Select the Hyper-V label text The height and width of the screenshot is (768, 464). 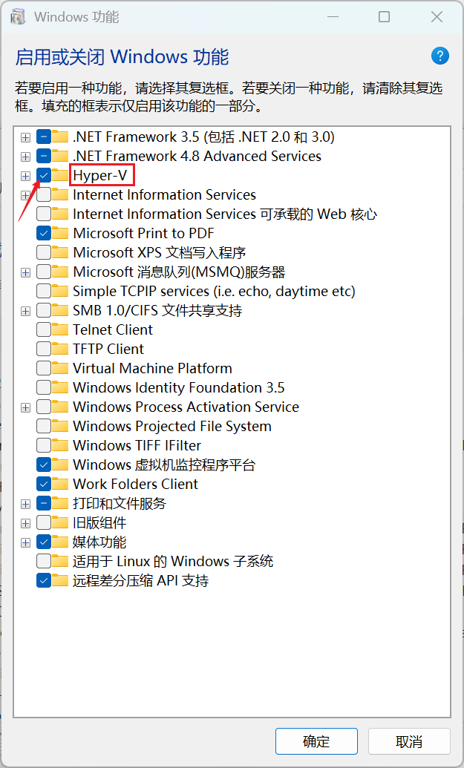click(x=100, y=175)
